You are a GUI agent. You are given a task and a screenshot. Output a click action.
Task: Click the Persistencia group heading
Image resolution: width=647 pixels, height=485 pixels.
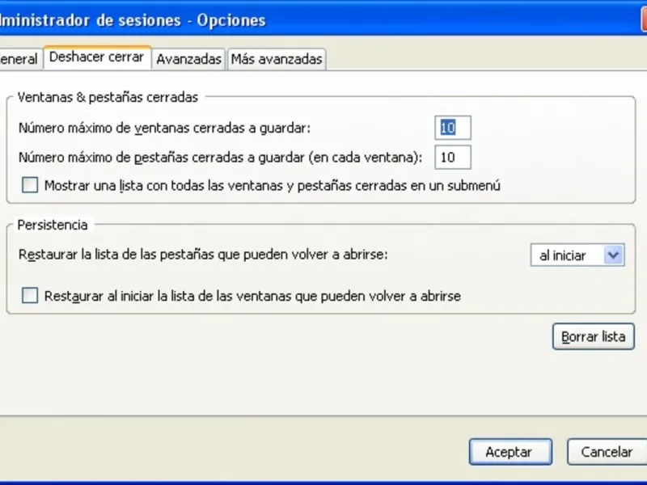pyautogui.click(x=53, y=225)
